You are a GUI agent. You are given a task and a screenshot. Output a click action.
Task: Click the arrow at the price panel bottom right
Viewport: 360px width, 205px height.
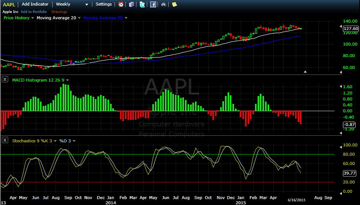click(341, 72)
